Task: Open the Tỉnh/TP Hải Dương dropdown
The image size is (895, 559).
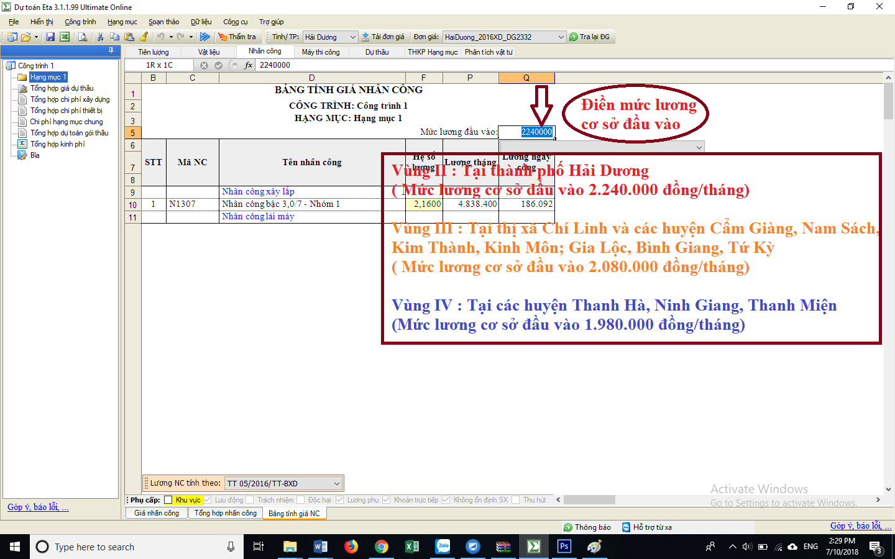Action: [x=352, y=37]
